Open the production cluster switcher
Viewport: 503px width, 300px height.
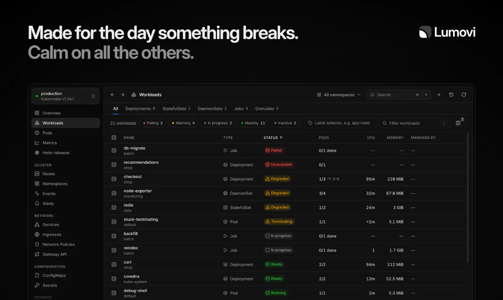point(65,96)
